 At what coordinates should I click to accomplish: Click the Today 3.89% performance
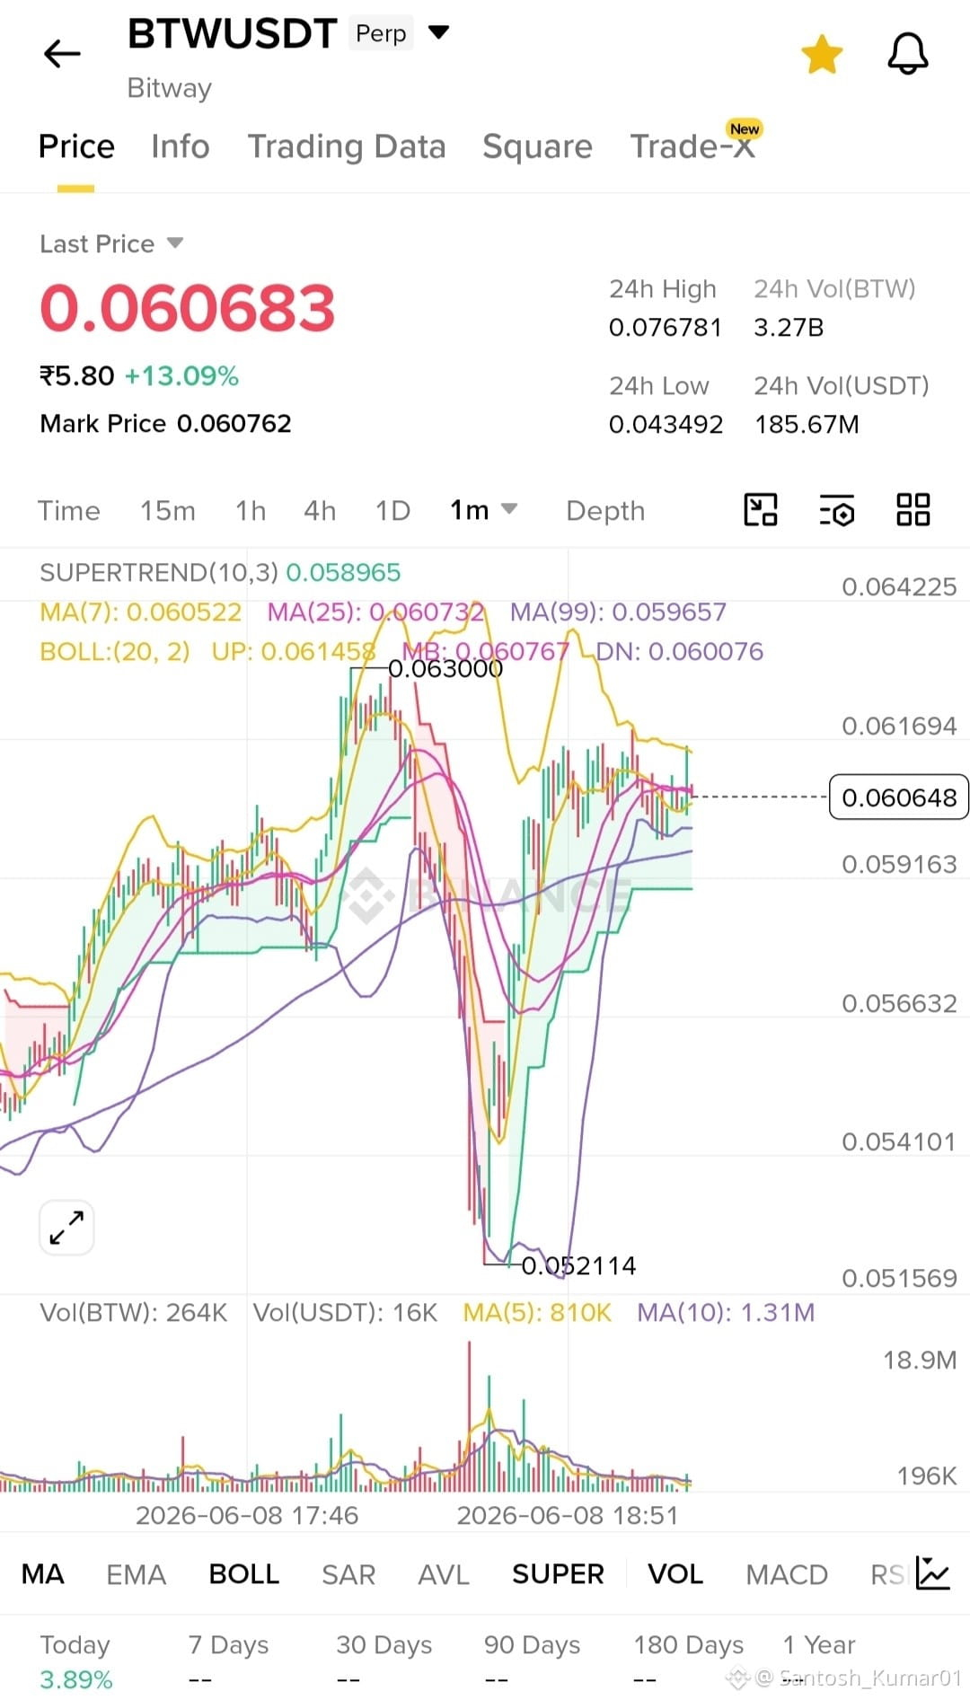click(x=76, y=1661)
